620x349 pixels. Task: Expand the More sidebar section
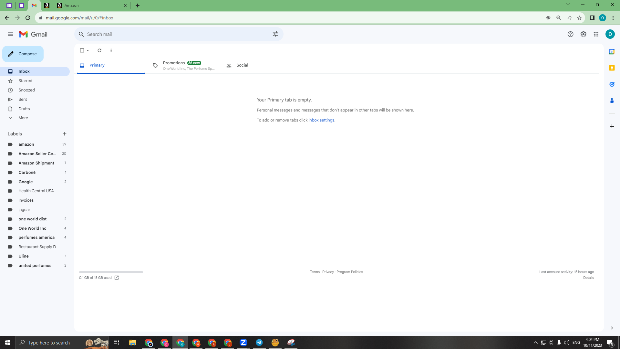coord(23,118)
